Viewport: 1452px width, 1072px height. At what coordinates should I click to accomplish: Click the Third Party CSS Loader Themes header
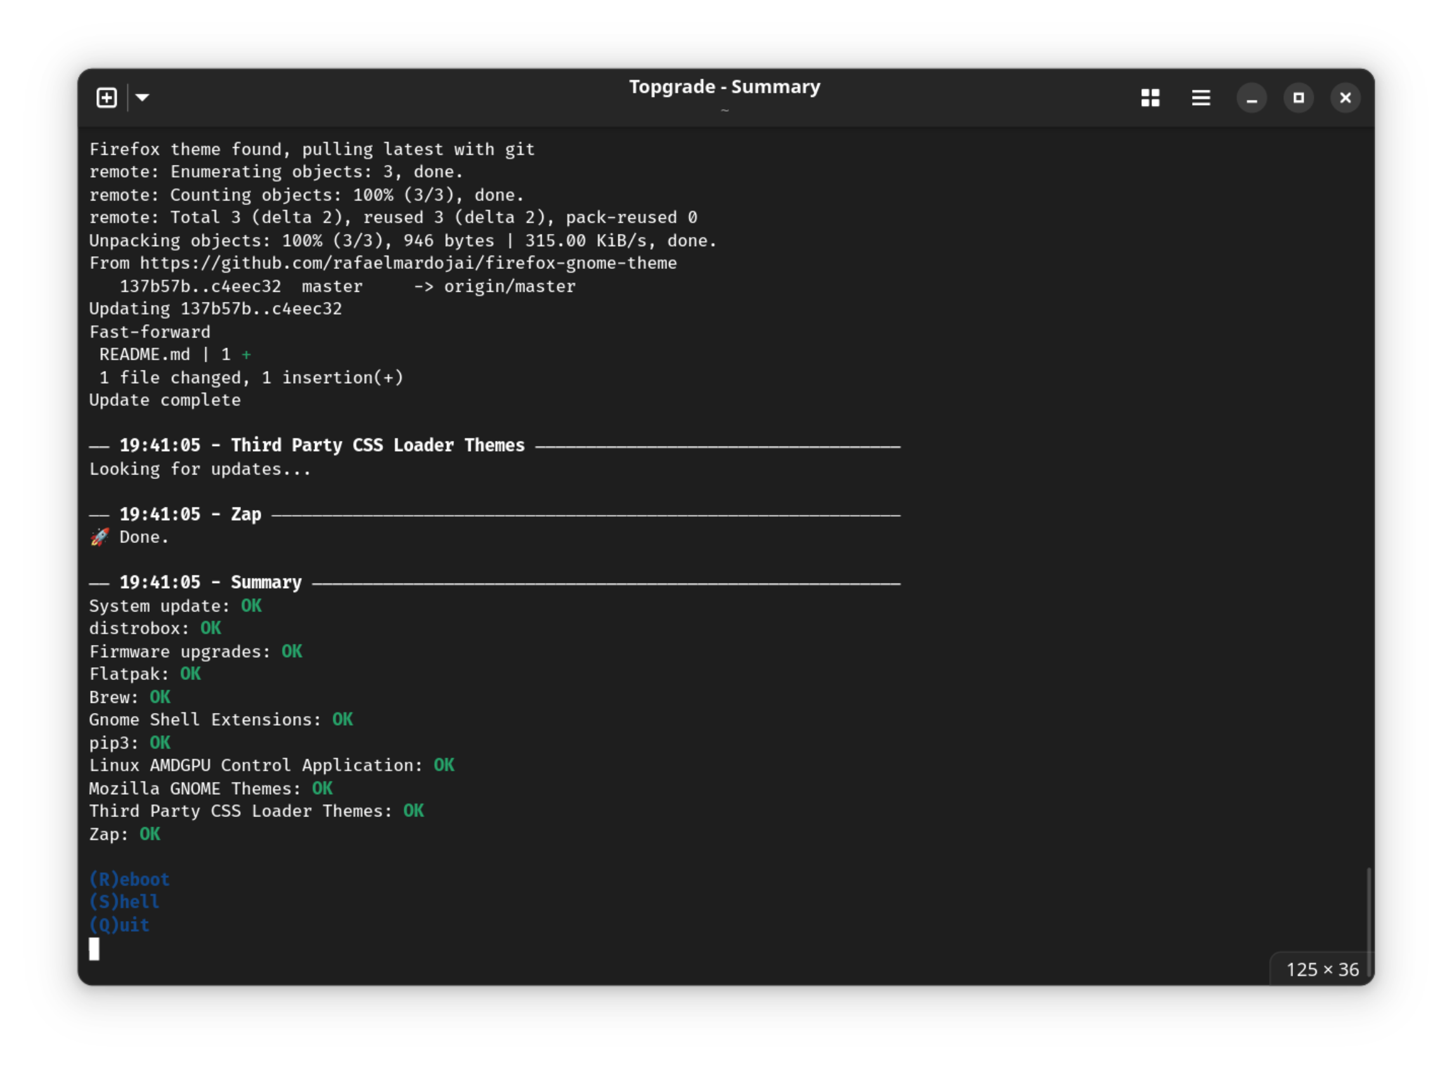(377, 445)
